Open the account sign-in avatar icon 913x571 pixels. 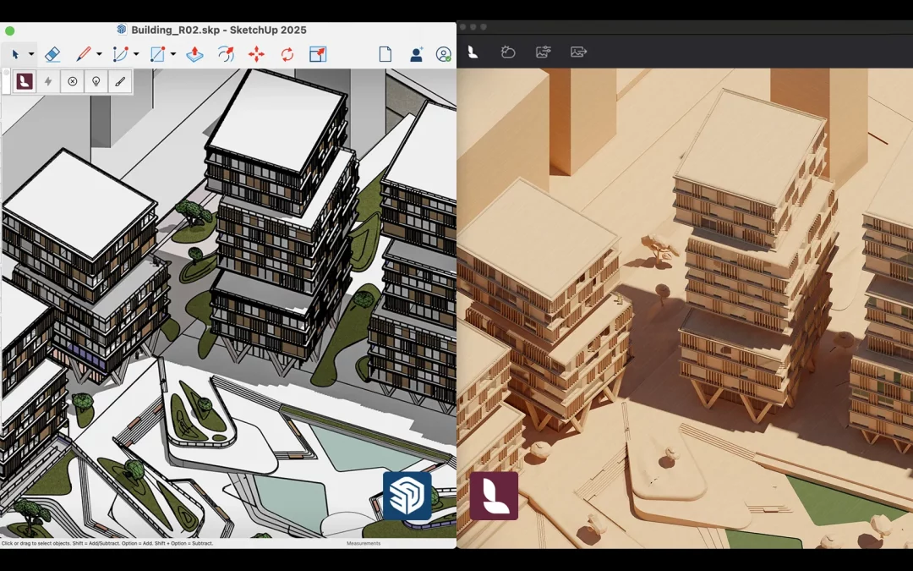pos(443,54)
